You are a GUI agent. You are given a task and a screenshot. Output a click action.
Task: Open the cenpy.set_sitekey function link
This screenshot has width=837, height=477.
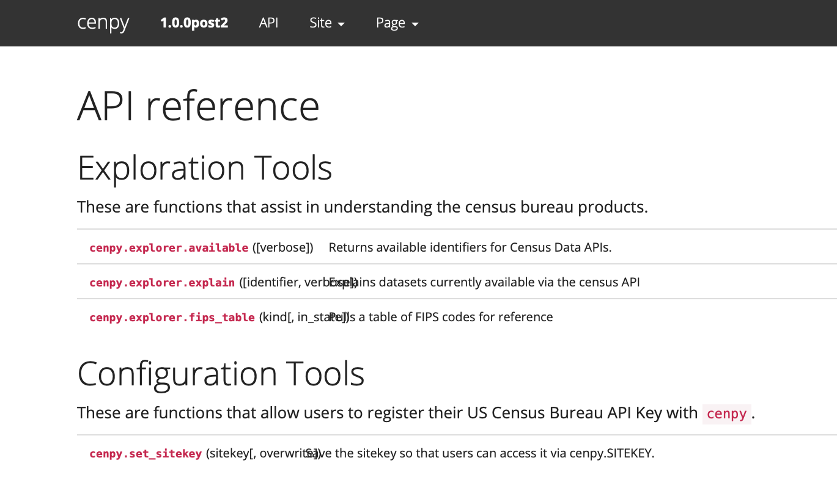coord(146,453)
